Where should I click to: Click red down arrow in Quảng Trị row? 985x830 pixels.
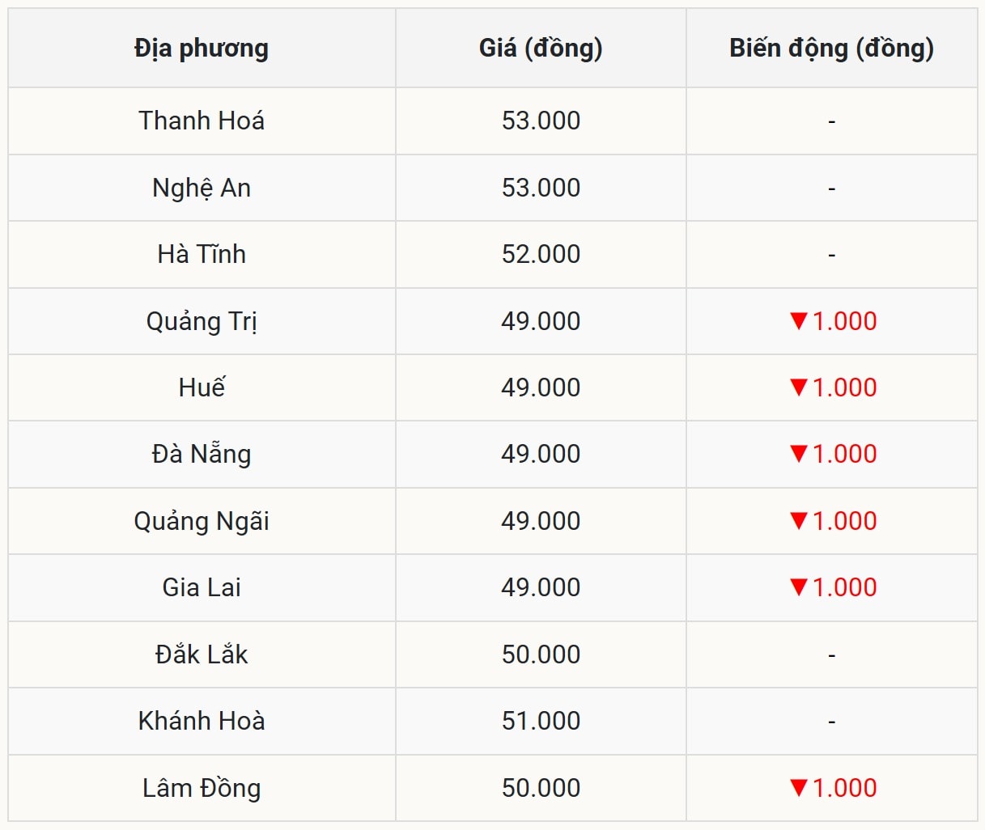[799, 321]
